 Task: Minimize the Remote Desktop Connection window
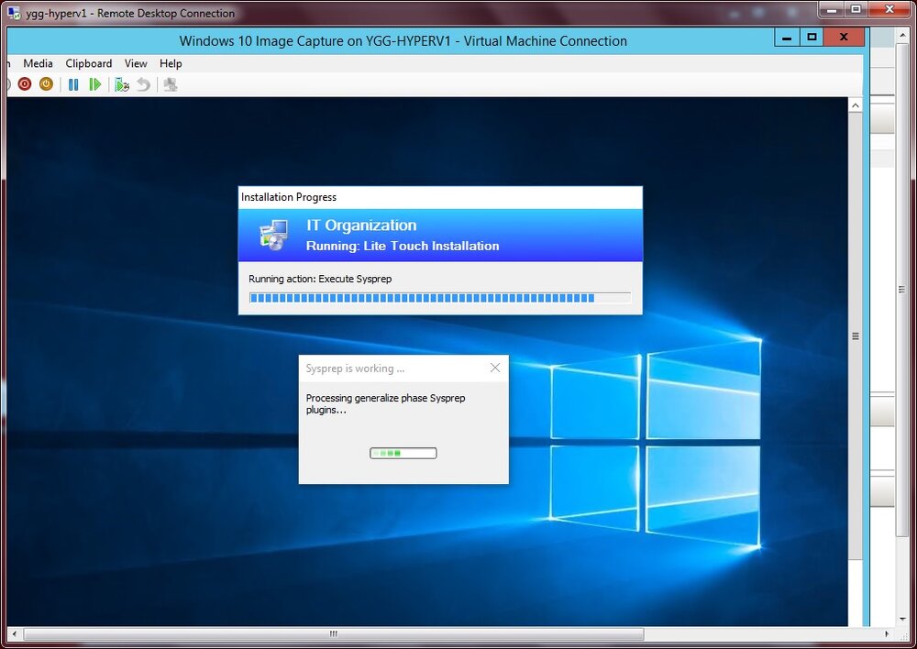pos(832,10)
